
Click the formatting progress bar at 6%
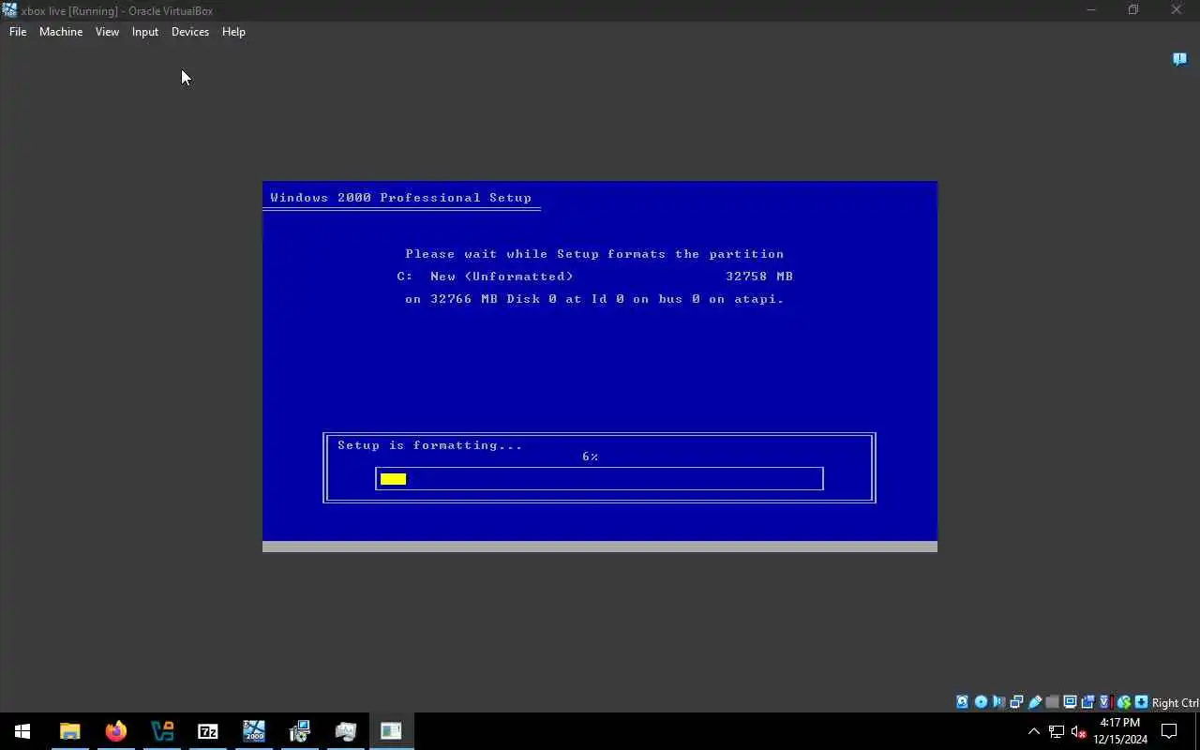[599, 479]
